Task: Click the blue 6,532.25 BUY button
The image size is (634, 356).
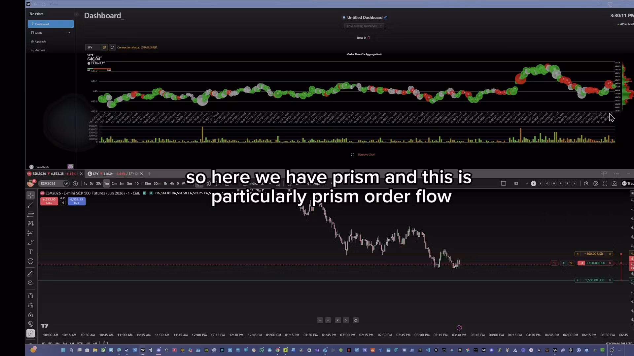Action: click(x=77, y=201)
